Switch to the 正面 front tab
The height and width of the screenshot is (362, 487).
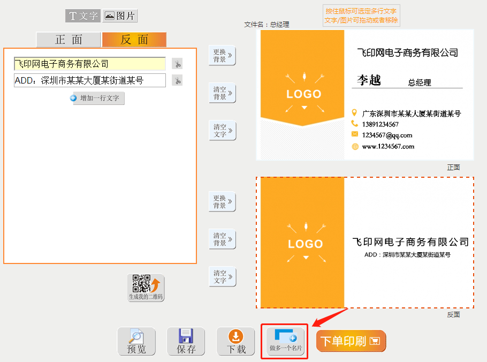68,40
